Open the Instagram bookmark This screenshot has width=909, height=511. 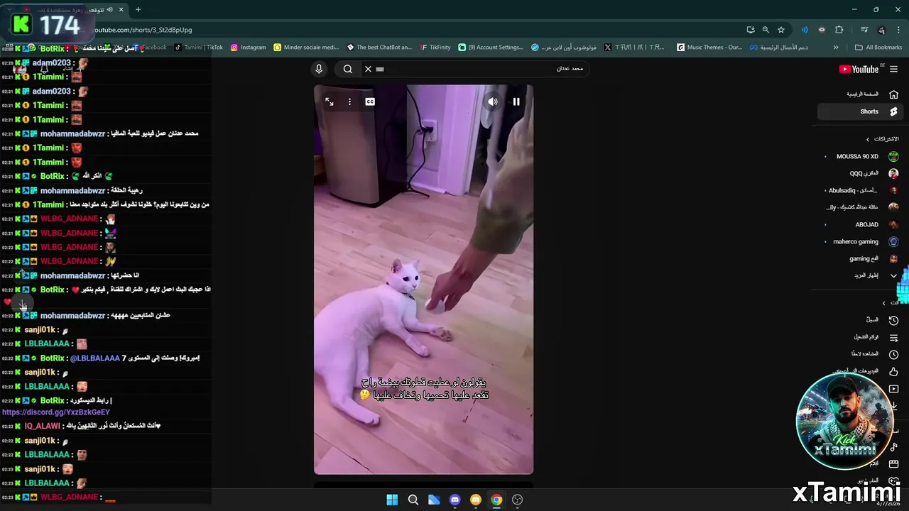click(x=248, y=48)
